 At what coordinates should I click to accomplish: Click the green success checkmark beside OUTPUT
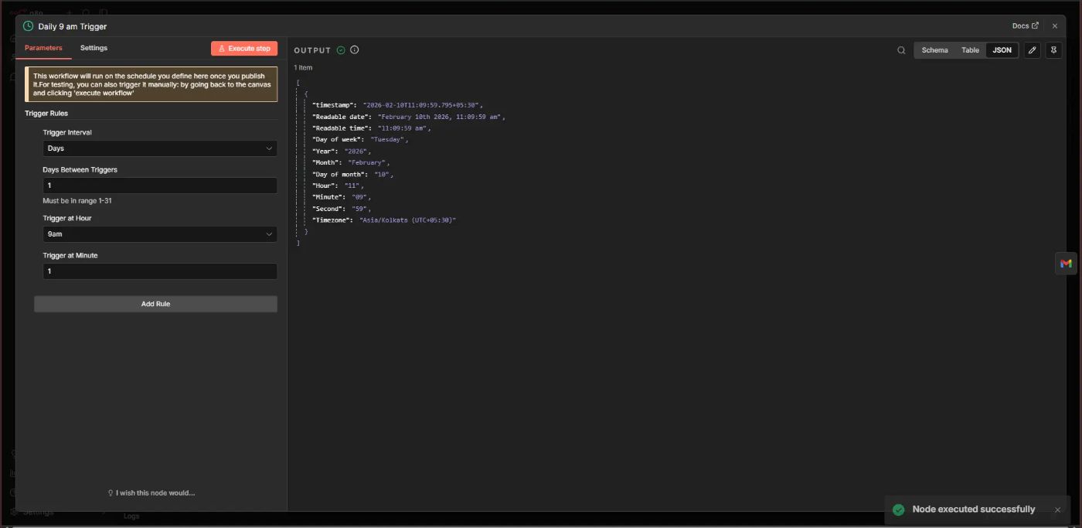(x=341, y=50)
